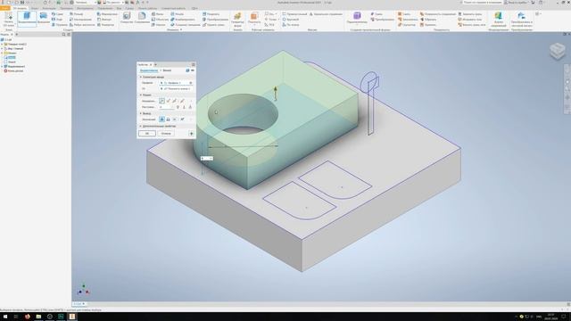Collapse the Вывод (Output) section
Image resolution: width=571 pixels, height=321 pixels.
click(x=141, y=113)
